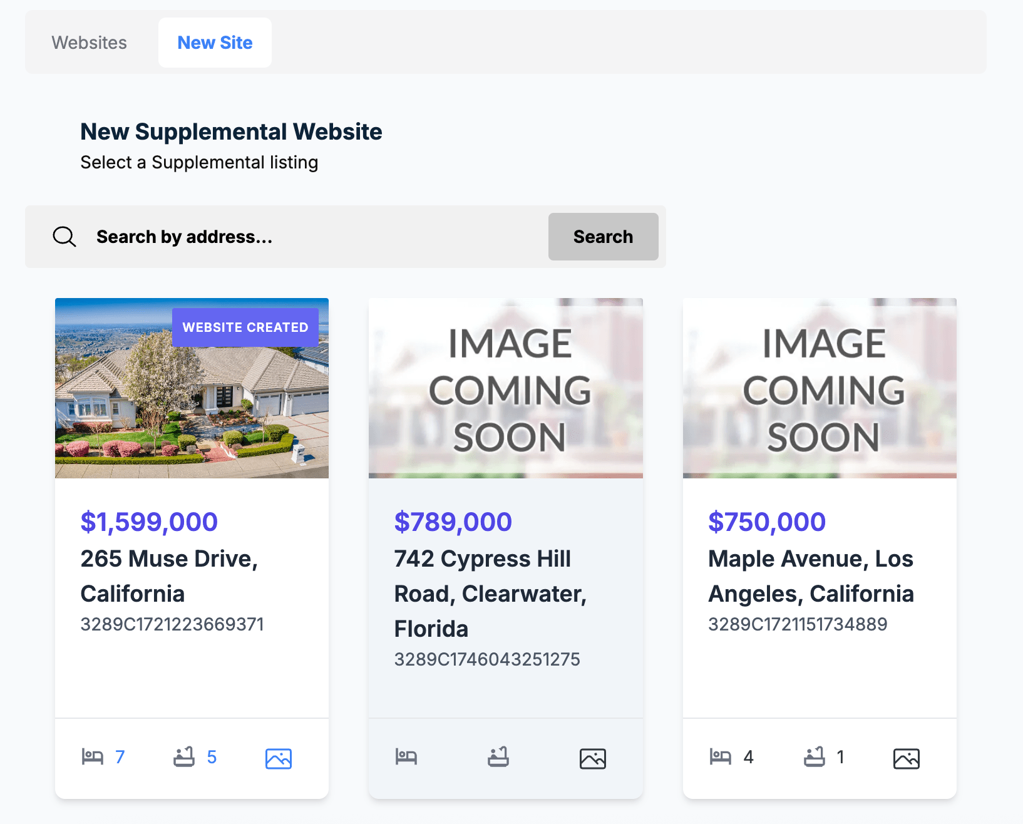
Task: Click bed icon on 265 Muse Drive card
Action: 93,757
